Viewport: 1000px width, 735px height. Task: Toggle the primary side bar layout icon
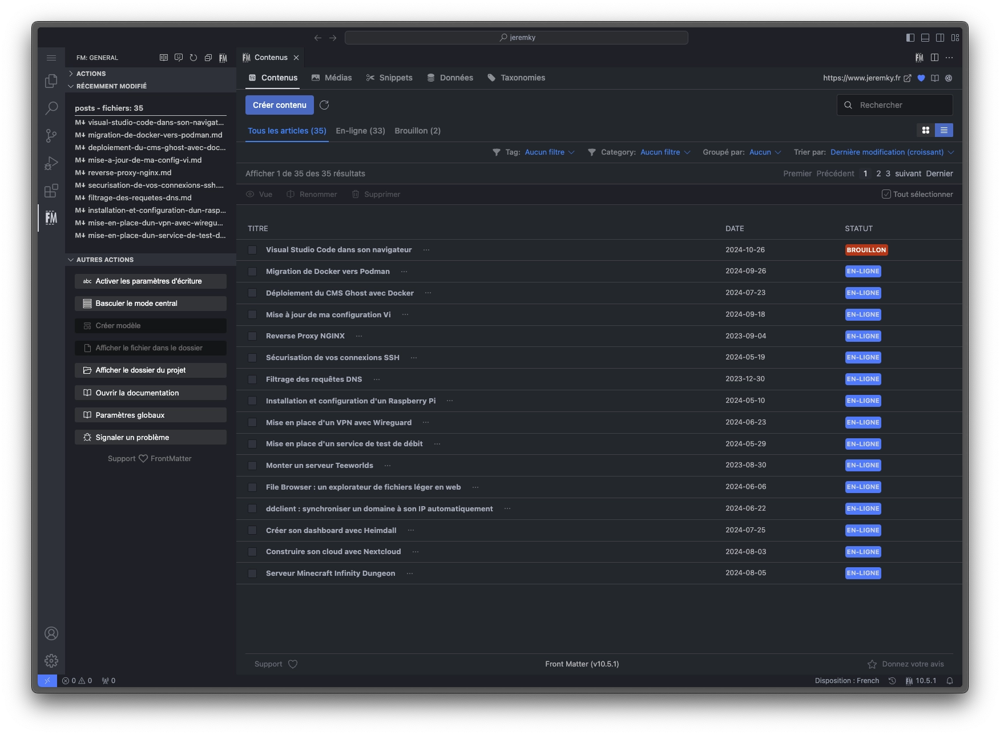[910, 38]
